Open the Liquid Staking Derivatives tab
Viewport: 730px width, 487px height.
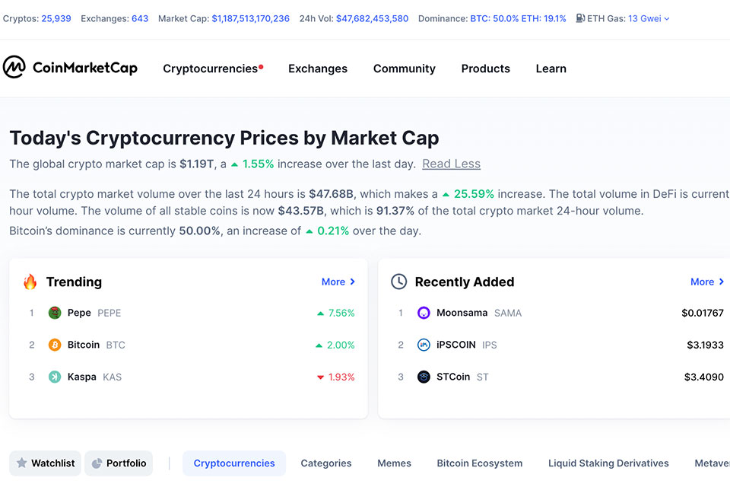click(x=608, y=463)
